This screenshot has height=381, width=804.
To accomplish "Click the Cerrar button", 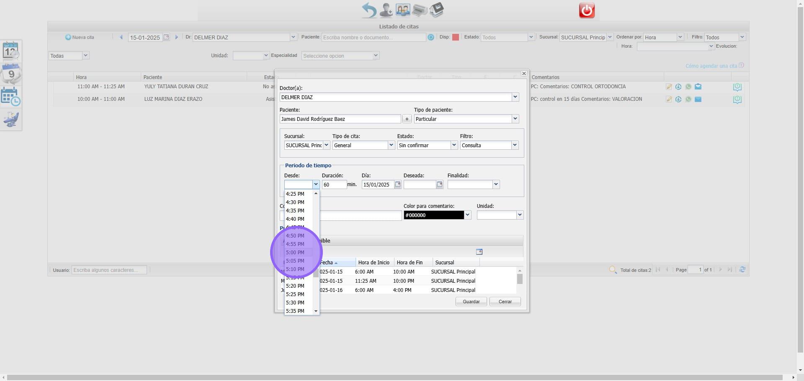I will (505, 302).
